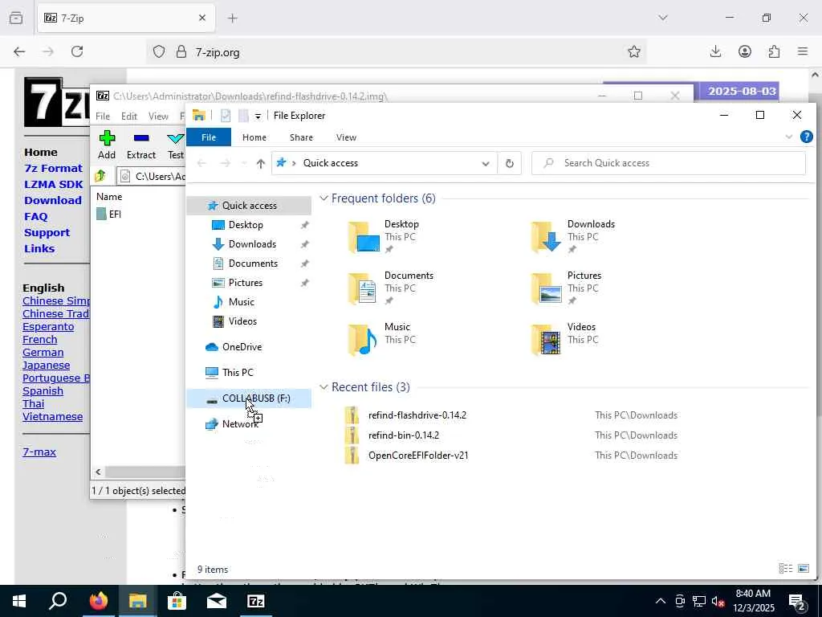Switch to the Home ribbon tab

coord(254,137)
